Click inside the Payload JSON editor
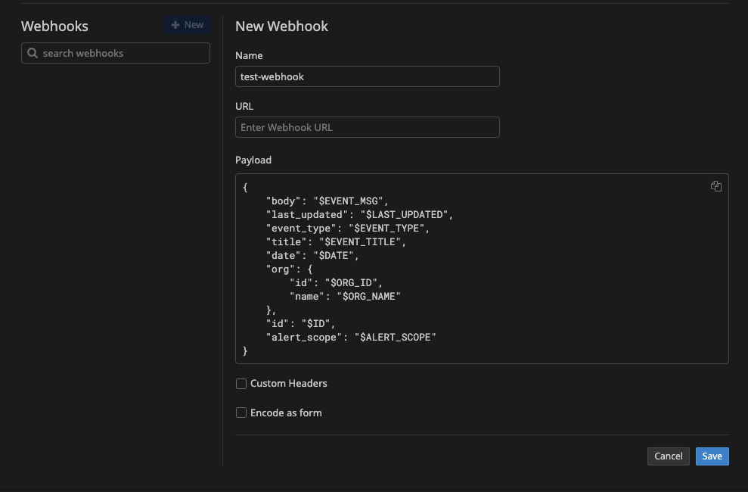Image resolution: width=748 pixels, height=492 pixels. coord(482,269)
